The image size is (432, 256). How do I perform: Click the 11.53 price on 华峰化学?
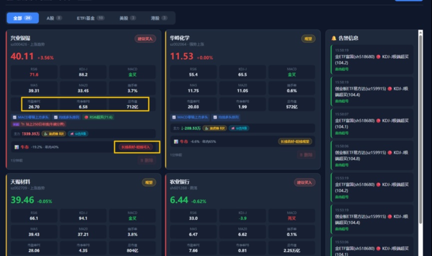click(182, 56)
